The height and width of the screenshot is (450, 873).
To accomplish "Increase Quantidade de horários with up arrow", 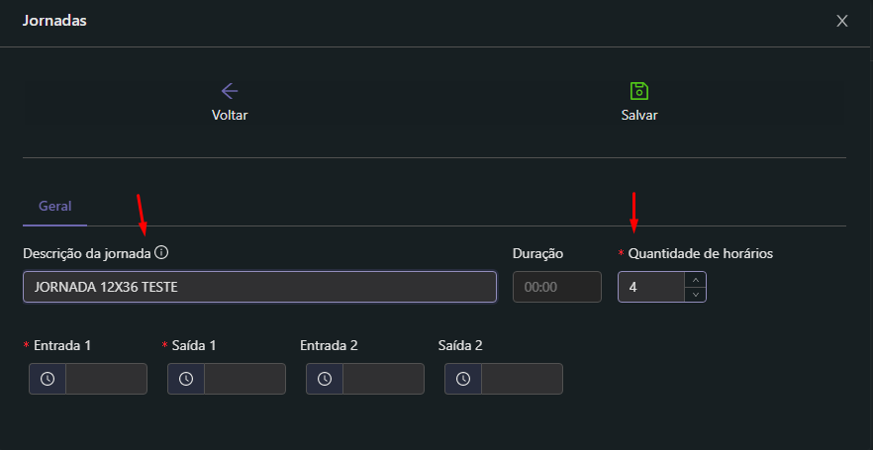I will point(695,280).
